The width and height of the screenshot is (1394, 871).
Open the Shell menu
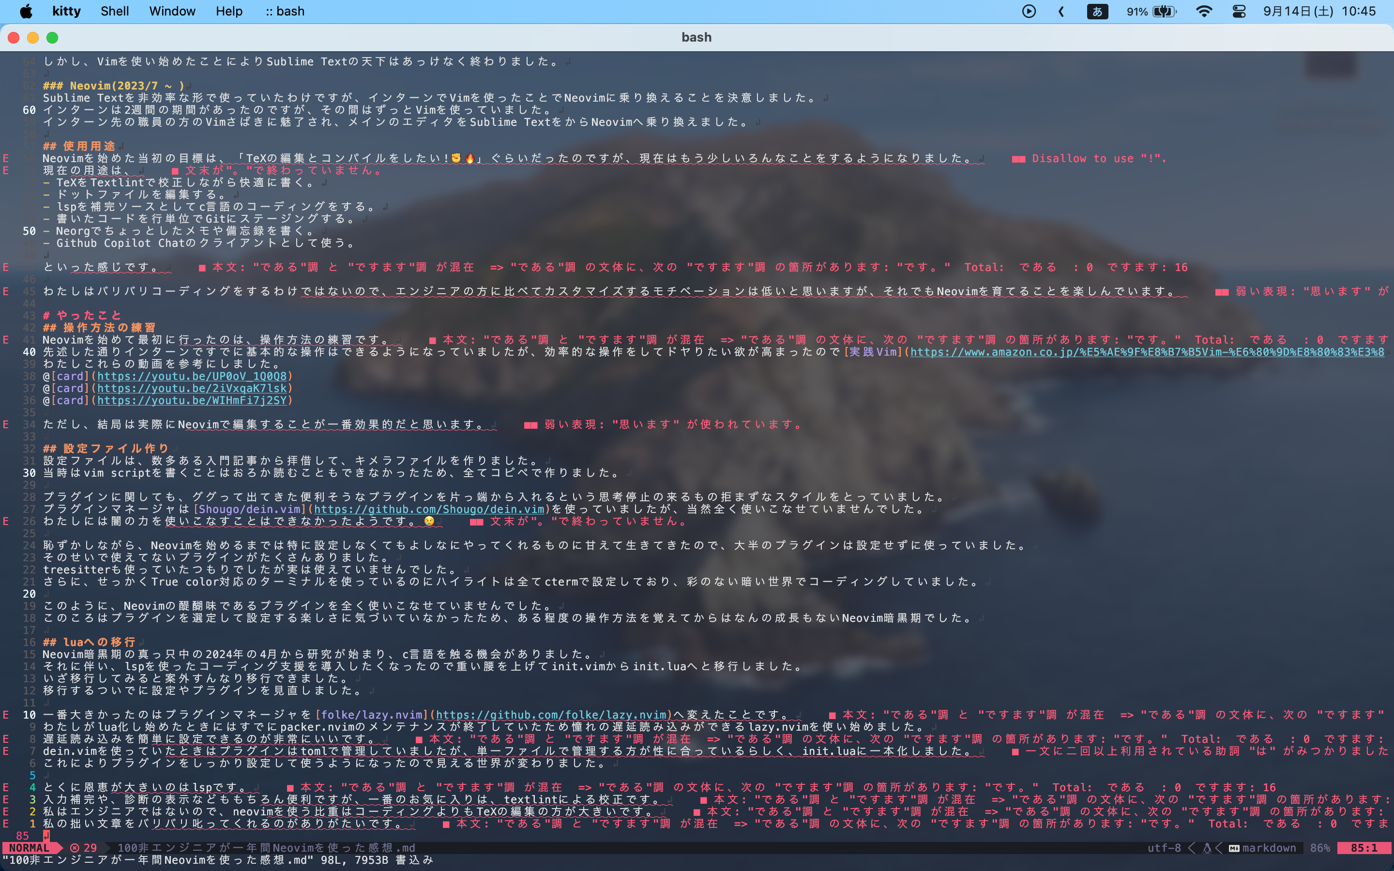pyautogui.click(x=115, y=11)
